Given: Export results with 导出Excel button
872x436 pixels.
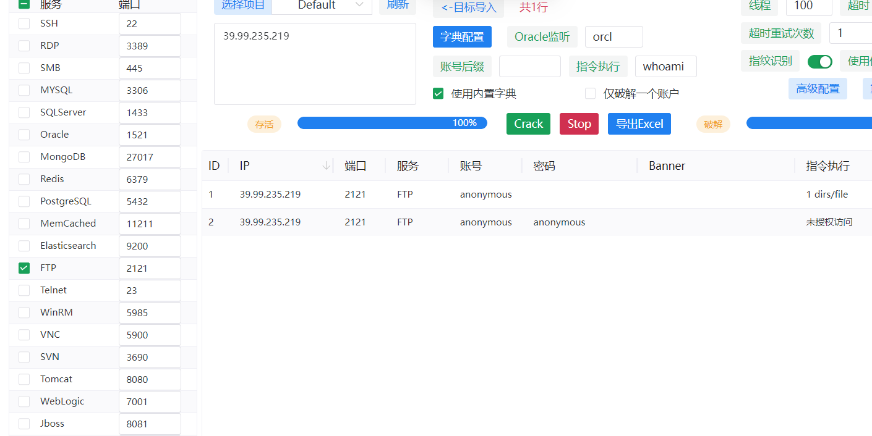Looking at the screenshot, I should (639, 124).
